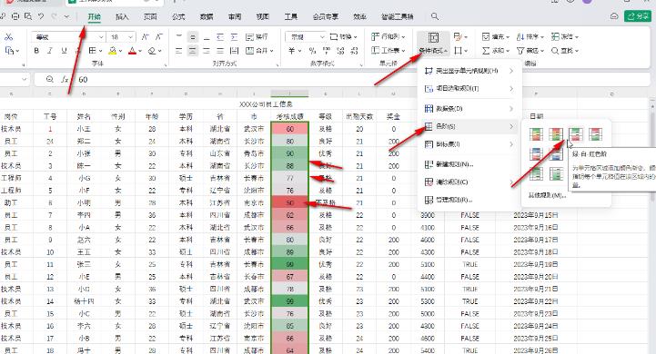Click the Cut scissors icon
The width and height of the screenshot is (656, 354).
(8, 37)
